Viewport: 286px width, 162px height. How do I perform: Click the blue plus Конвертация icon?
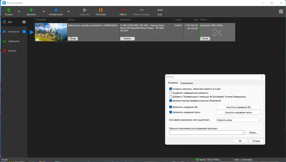click(56, 10)
